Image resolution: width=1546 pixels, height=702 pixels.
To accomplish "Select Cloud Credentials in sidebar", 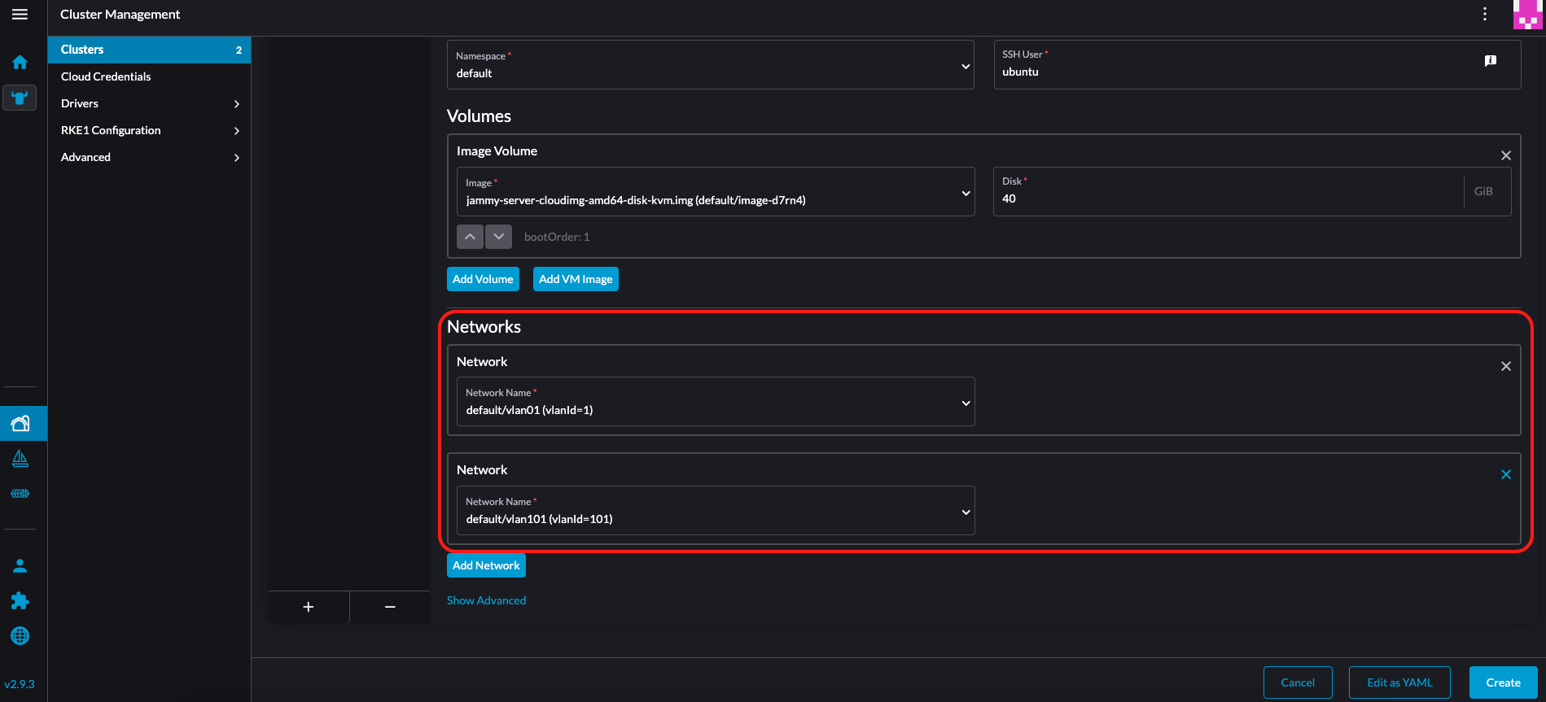I will [x=106, y=76].
